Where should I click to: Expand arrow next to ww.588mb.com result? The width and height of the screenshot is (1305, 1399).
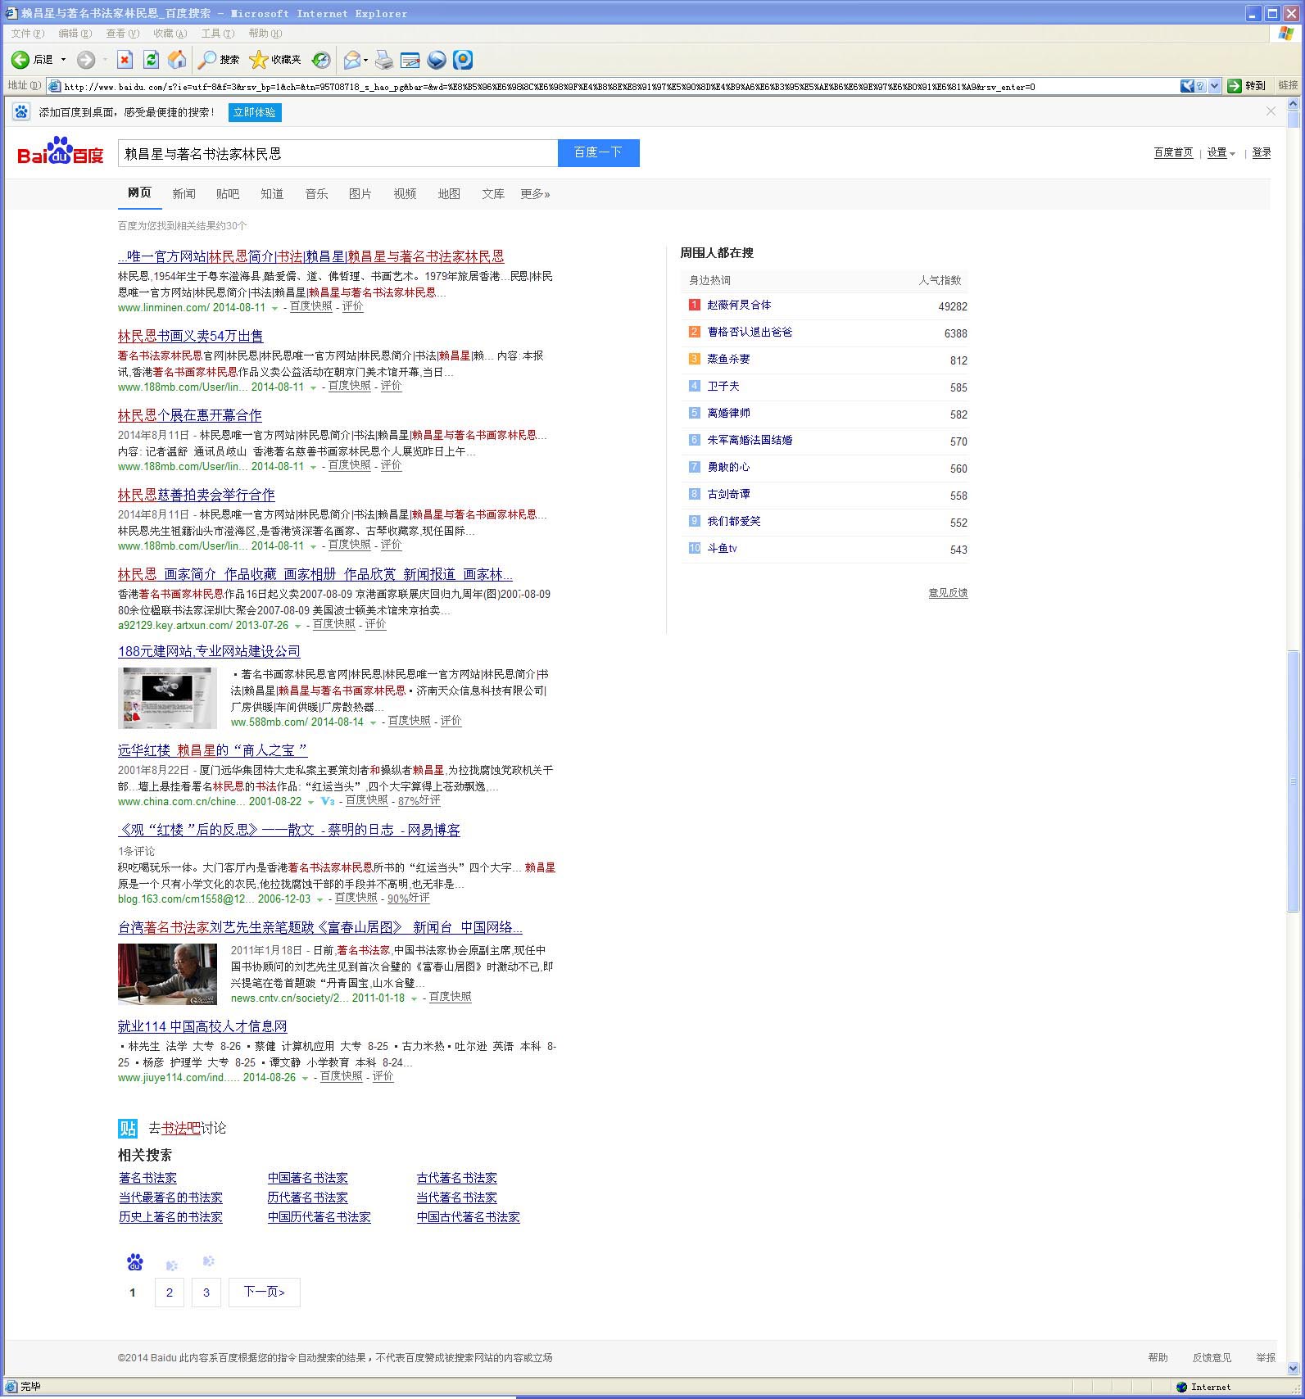[x=373, y=723]
